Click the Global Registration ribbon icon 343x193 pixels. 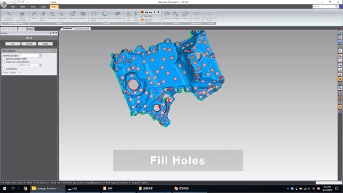point(22,16)
